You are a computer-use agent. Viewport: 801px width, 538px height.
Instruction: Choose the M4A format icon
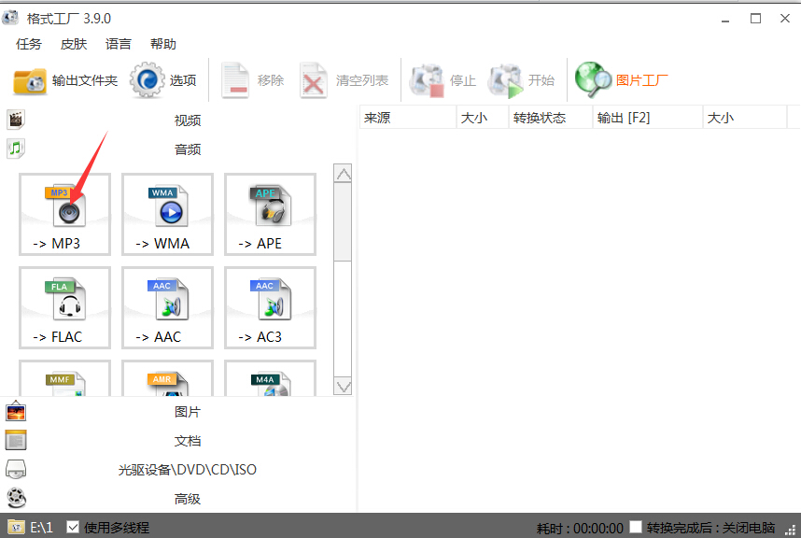[x=270, y=378]
